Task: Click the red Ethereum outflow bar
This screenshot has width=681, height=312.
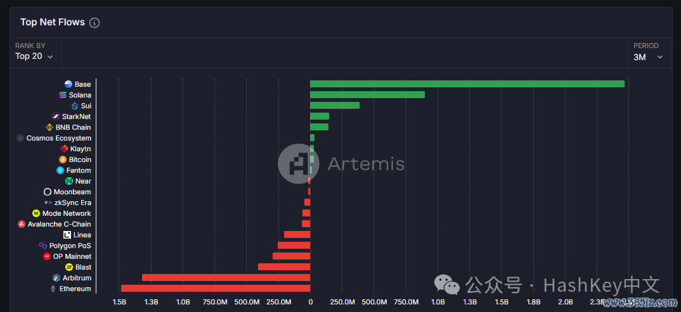Action: click(x=216, y=289)
